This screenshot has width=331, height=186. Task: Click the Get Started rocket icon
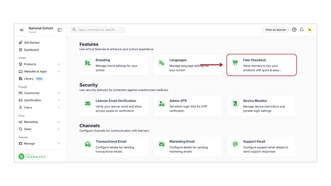(x=21, y=43)
